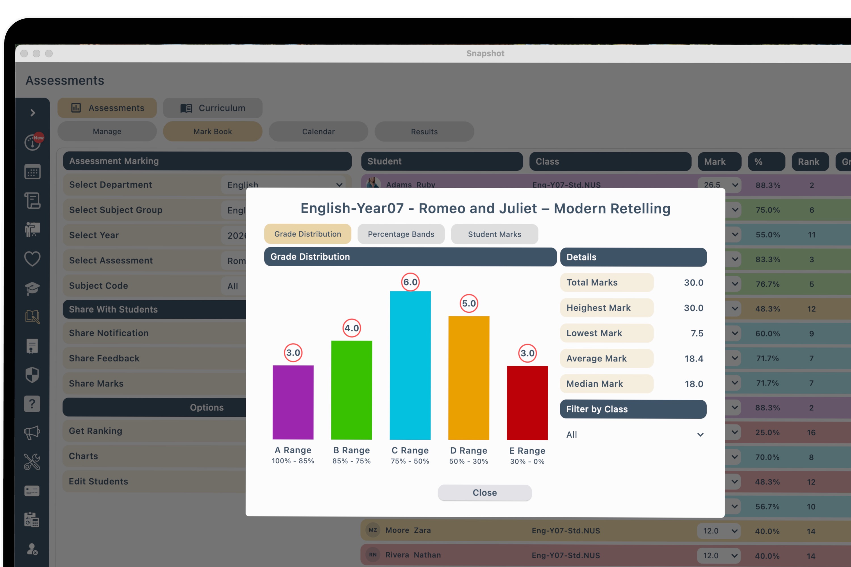Click the heart wellbeing sidebar icon
Image resolution: width=851 pixels, height=567 pixels.
pyautogui.click(x=32, y=259)
